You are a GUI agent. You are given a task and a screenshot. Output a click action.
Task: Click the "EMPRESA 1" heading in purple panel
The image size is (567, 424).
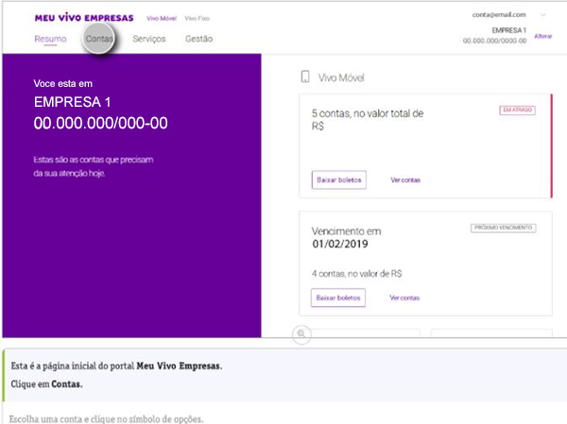[73, 102]
